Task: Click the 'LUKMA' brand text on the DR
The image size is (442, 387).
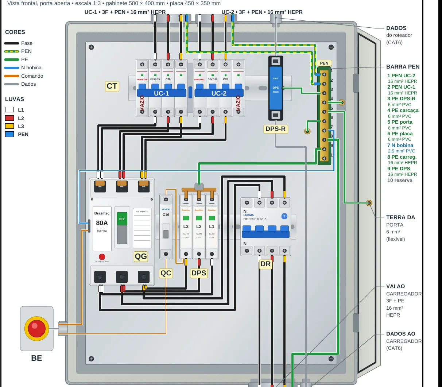Action: [249, 215]
